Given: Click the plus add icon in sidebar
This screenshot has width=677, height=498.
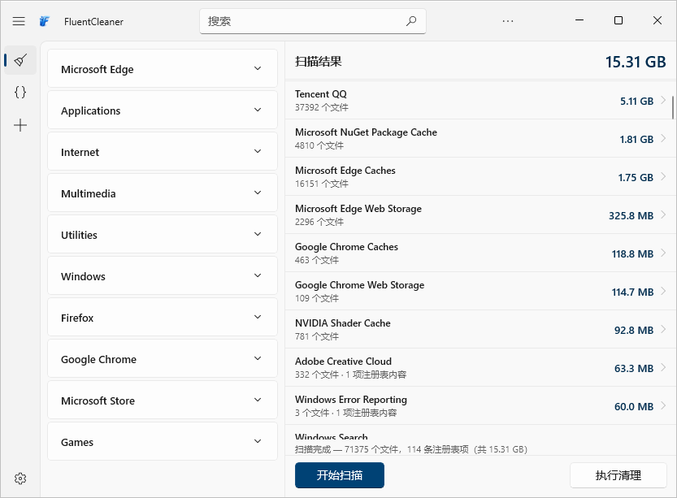Looking at the screenshot, I should 20,125.
